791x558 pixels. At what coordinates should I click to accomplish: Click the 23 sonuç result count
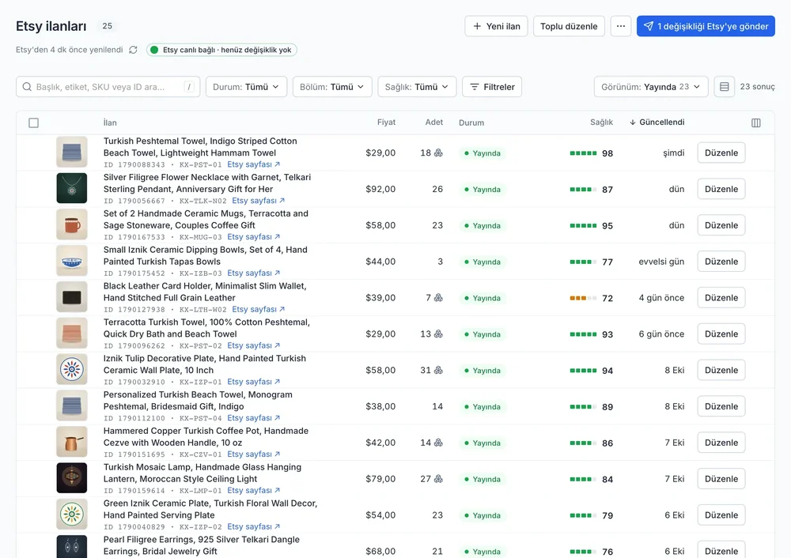tap(757, 87)
